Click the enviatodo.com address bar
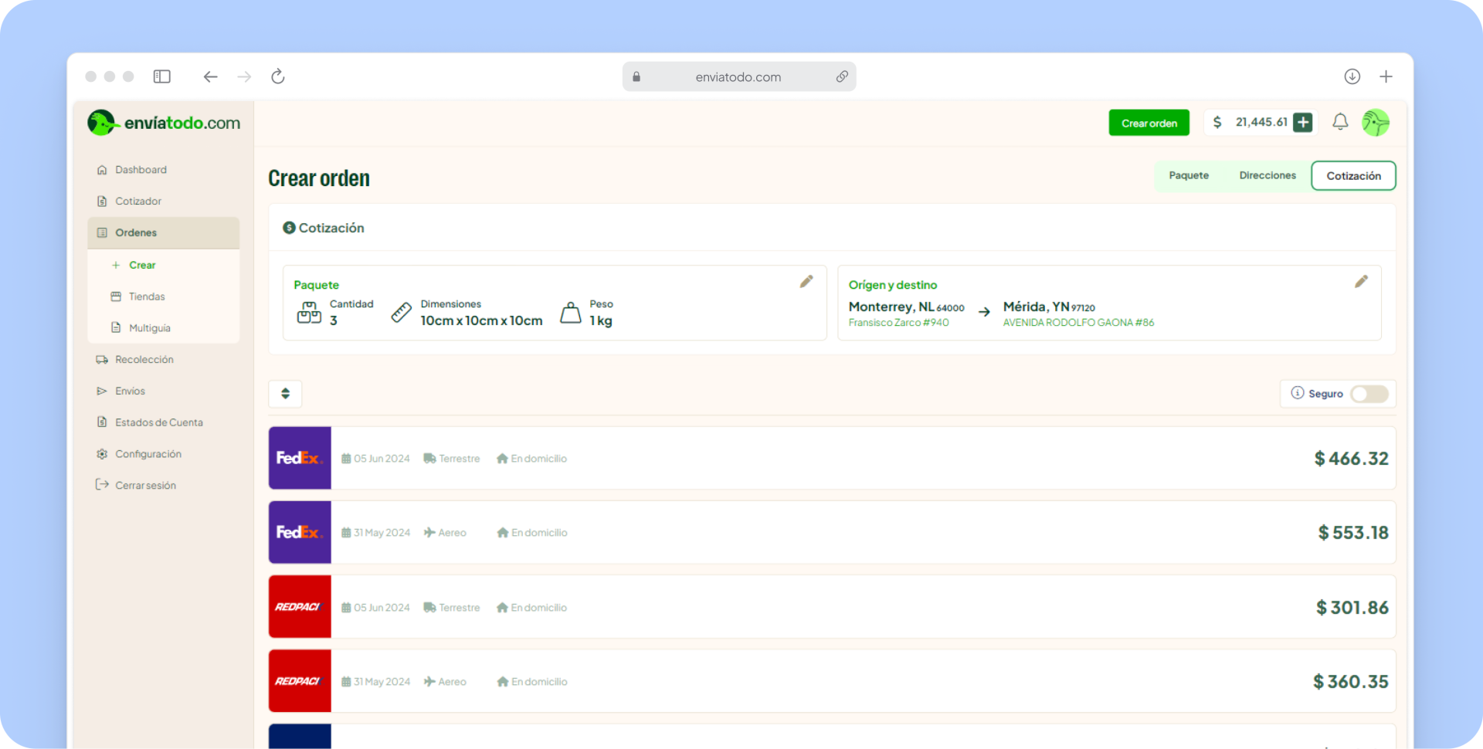 tap(739, 76)
